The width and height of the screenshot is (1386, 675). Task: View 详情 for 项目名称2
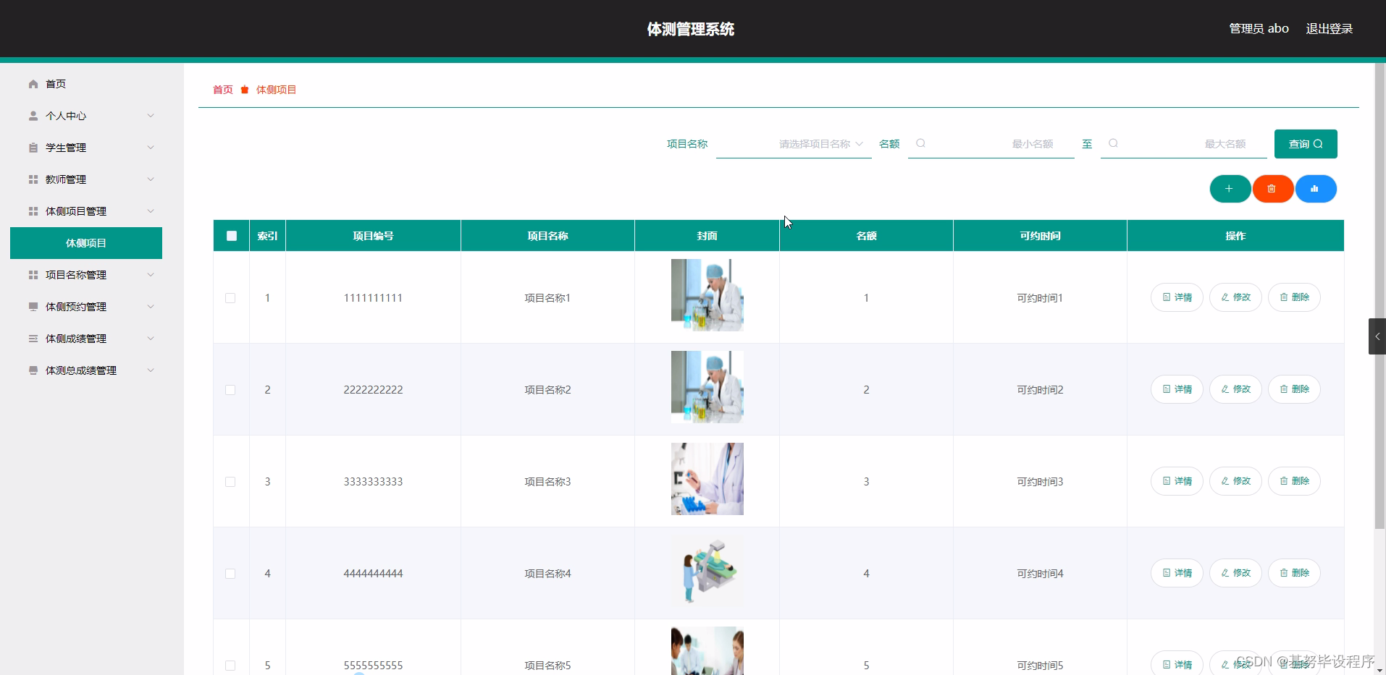[1177, 389]
